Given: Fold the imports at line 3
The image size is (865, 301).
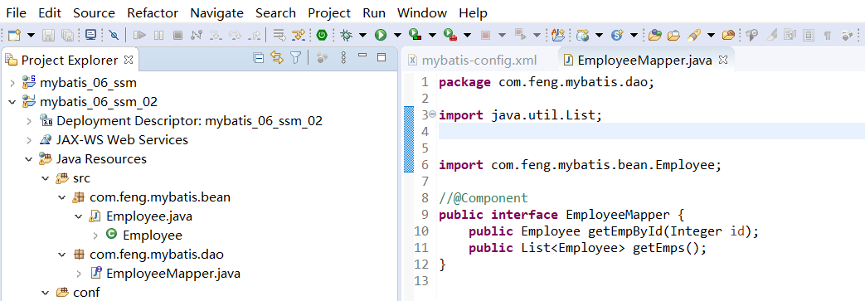Looking at the screenshot, I should click(433, 114).
